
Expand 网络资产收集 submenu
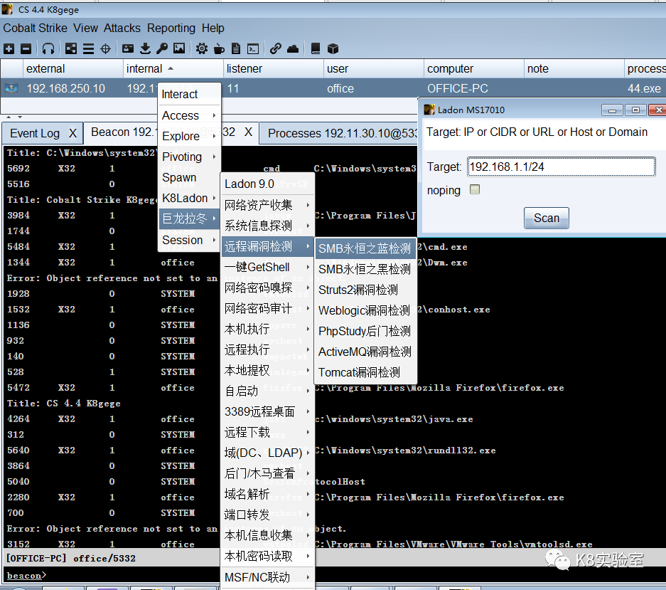(267, 206)
